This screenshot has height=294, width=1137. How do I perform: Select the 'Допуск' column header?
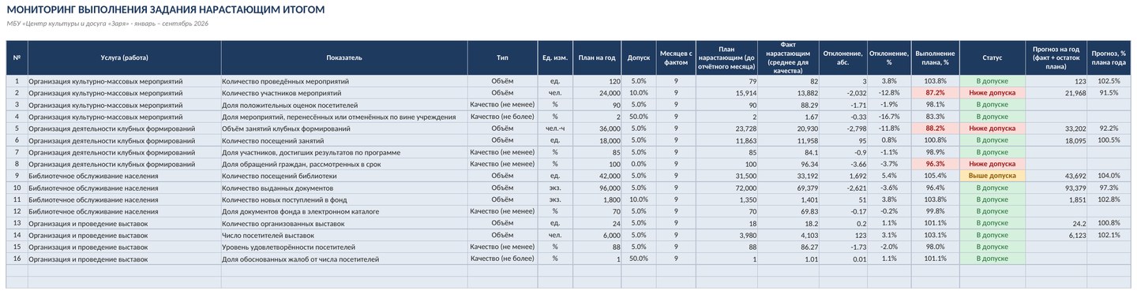[x=639, y=58]
